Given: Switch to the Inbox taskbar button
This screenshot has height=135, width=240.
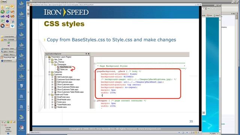Looking at the screenshot, I should pyautogui.click(x=8, y=40).
